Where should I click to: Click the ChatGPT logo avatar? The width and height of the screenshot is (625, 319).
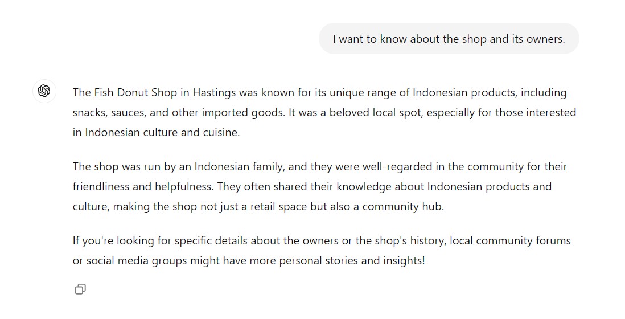point(44,91)
